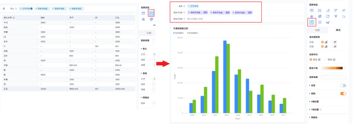The height and width of the screenshot is (131, 356).
Task: Open the 配色方案 color scheme dropdown
Action: coord(334,68)
